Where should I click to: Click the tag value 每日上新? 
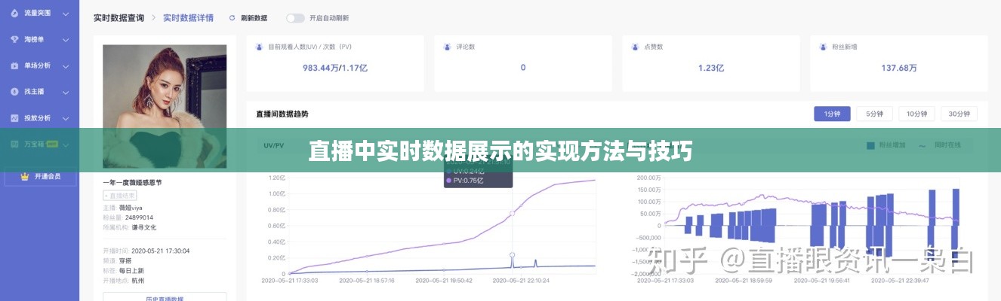pyautogui.click(x=131, y=270)
